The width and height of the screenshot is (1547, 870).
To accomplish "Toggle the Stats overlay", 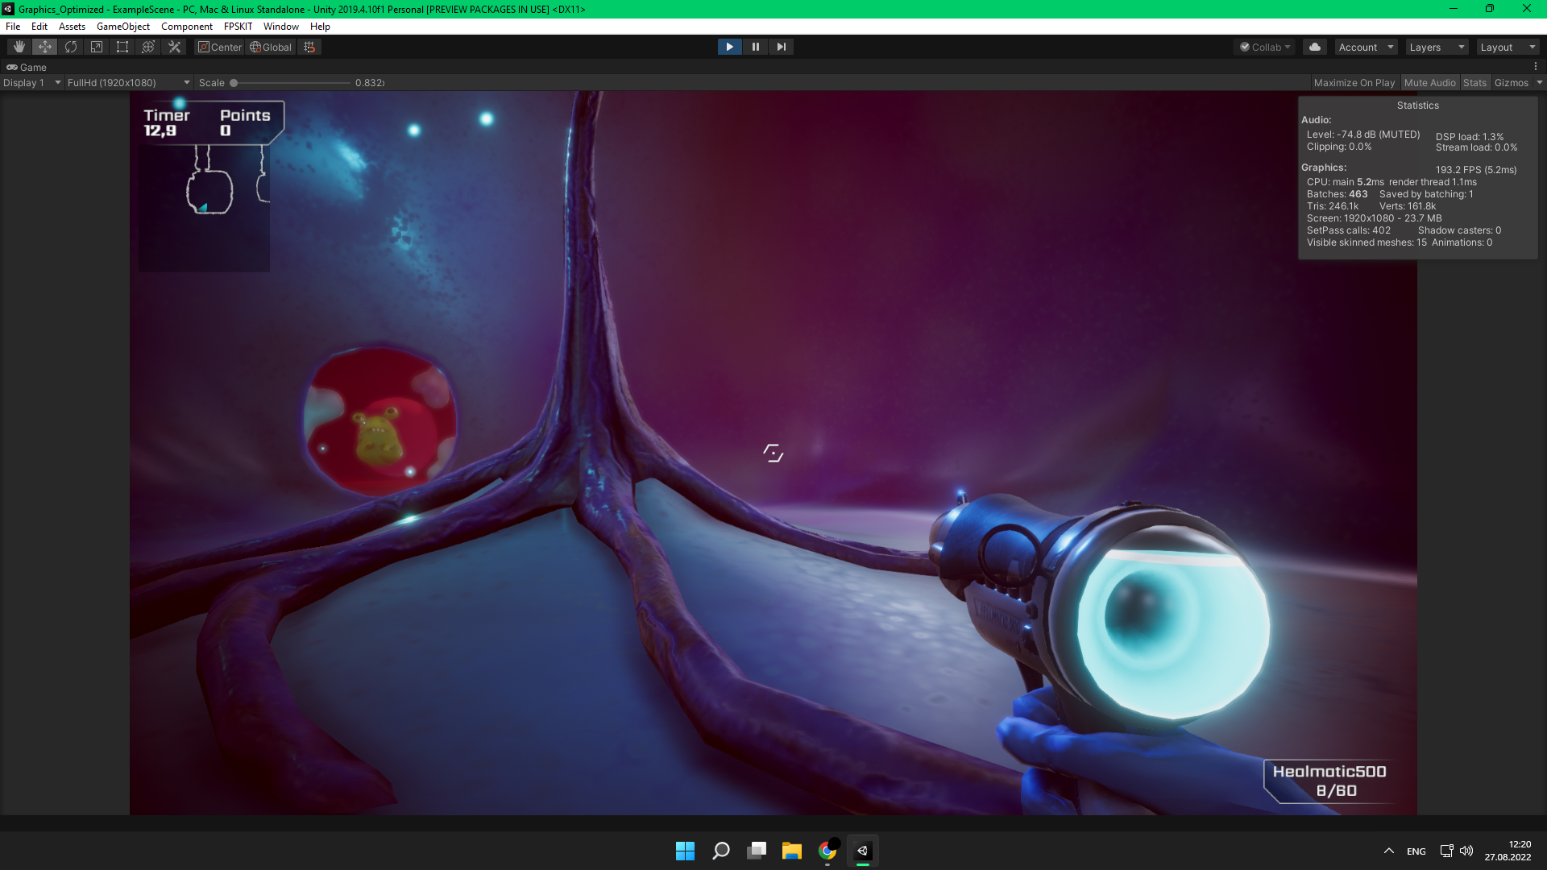I will coord(1474,82).
